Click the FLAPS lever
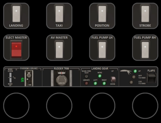 click(x=152, y=78)
